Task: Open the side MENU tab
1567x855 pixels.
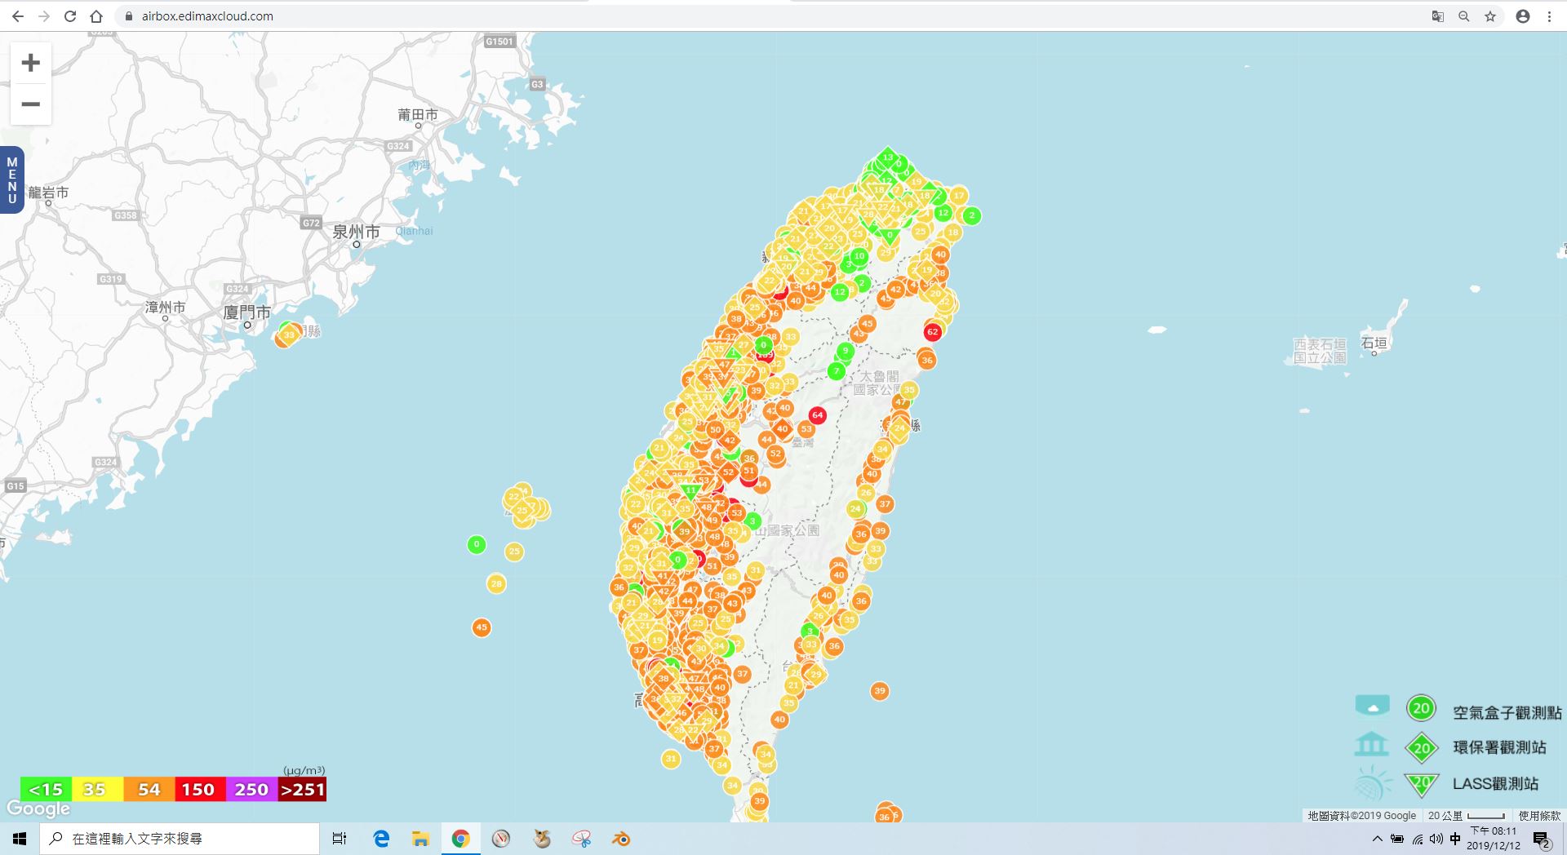Action: pyautogui.click(x=12, y=180)
